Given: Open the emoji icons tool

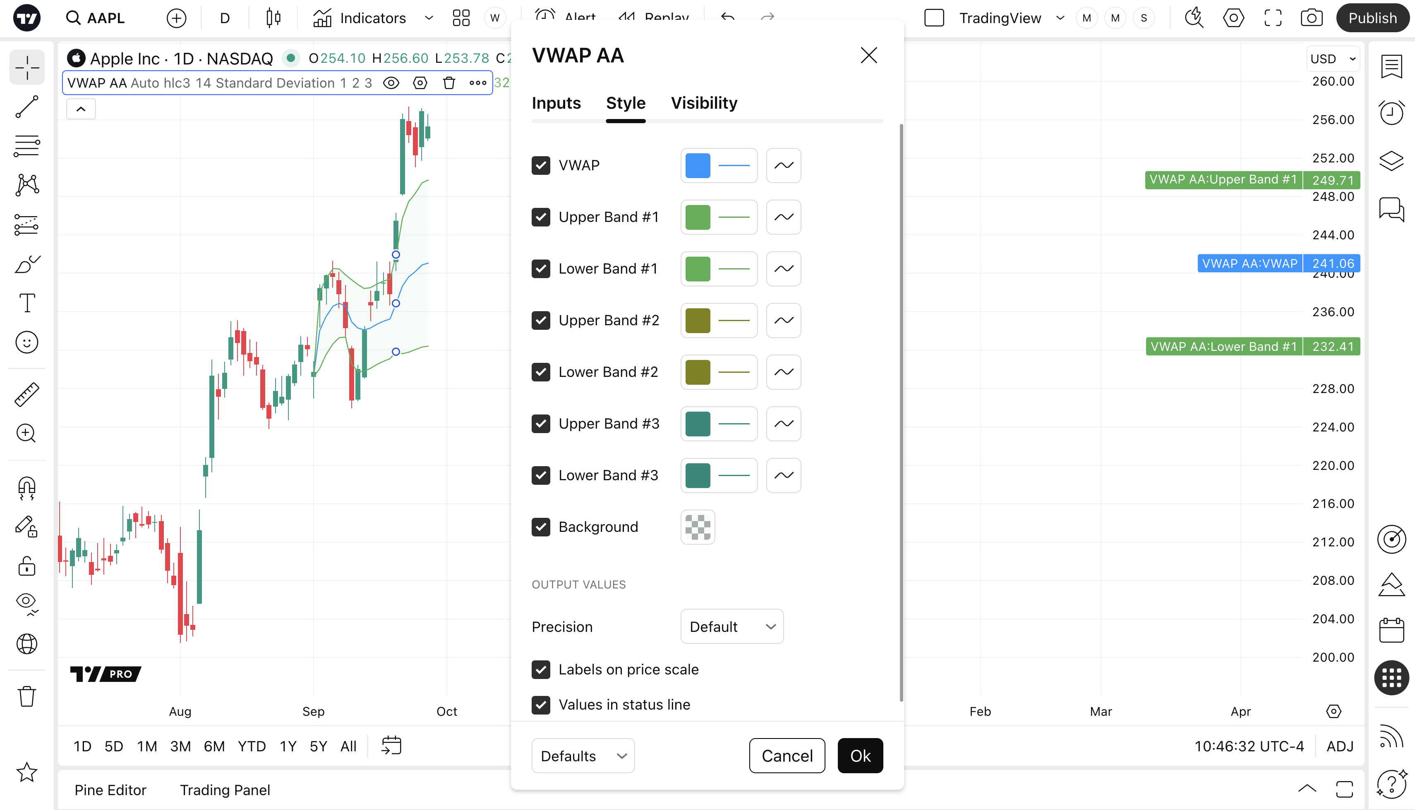Looking at the screenshot, I should [27, 342].
